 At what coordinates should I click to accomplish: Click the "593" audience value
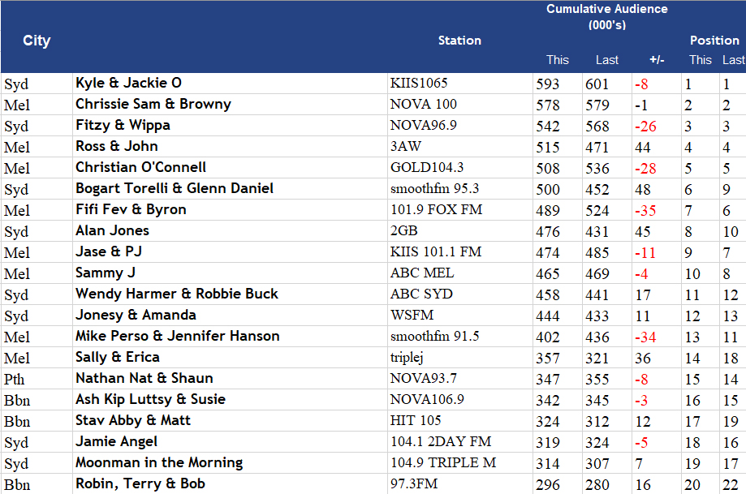[548, 84]
